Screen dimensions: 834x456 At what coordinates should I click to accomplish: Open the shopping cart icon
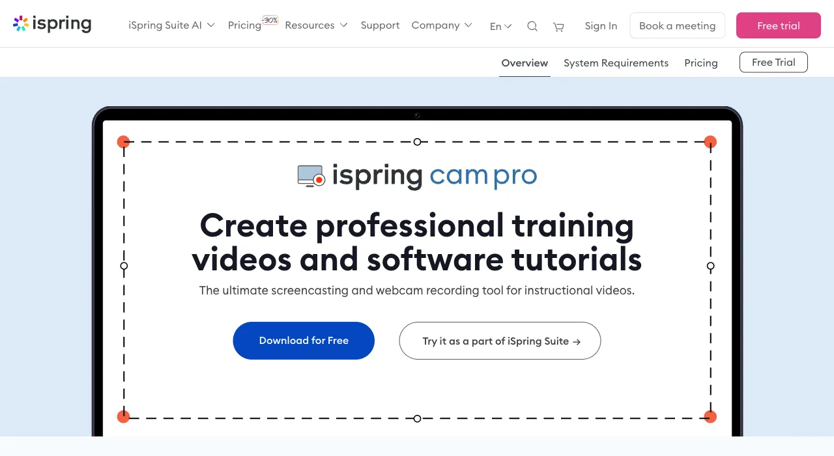coord(558,27)
